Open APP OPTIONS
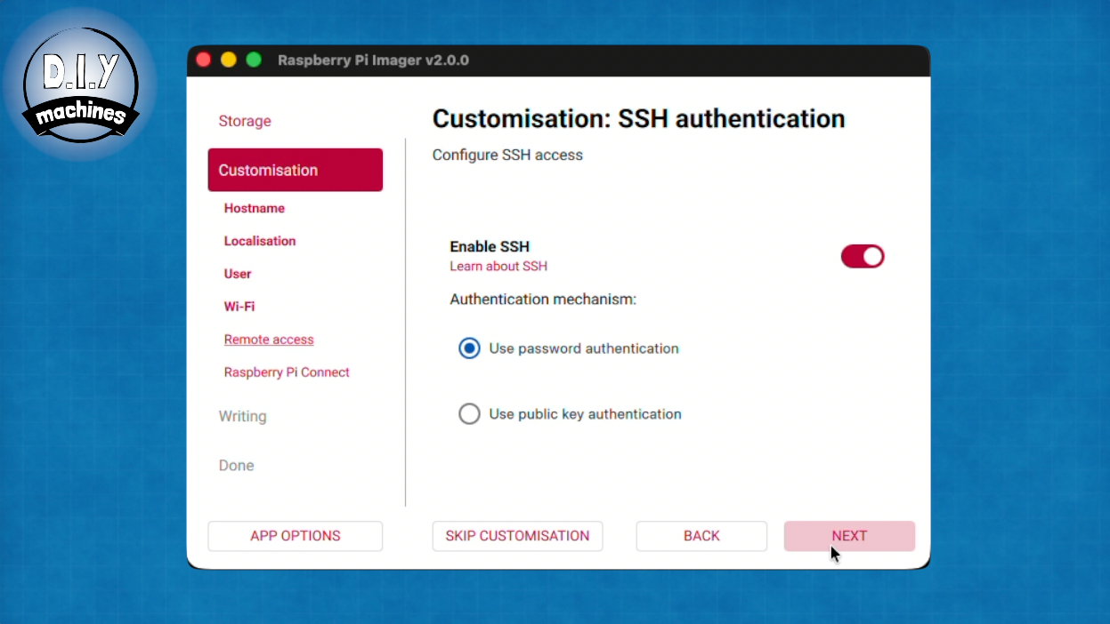The height and width of the screenshot is (624, 1110). coord(295,536)
